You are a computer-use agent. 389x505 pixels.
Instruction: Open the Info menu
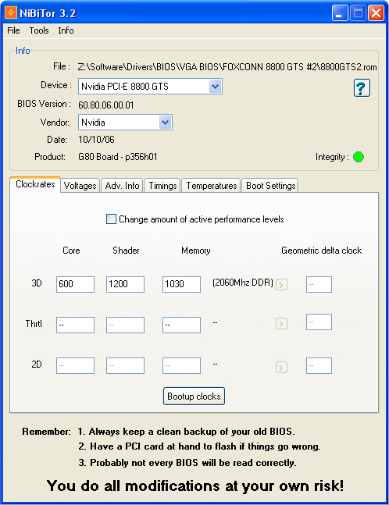pos(66,30)
